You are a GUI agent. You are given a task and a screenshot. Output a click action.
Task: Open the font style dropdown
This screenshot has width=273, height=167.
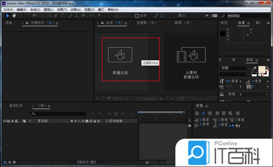tap(248, 74)
